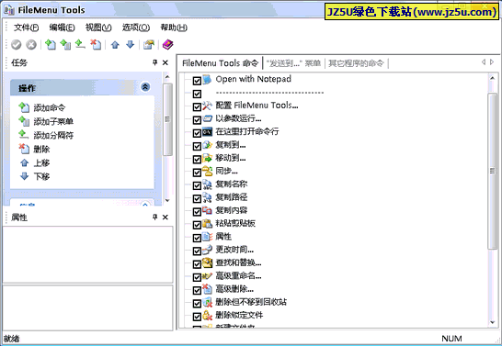The height and width of the screenshot is (346, 502).
Task: Click the 移动到 command icon
Action: [x=208, y=158]
